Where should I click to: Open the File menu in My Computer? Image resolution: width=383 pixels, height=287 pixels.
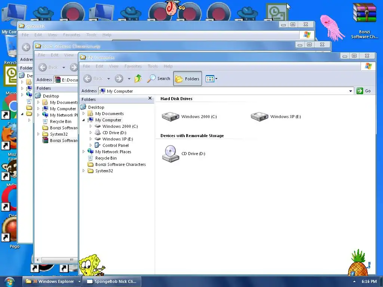click(x=86, y=66)
